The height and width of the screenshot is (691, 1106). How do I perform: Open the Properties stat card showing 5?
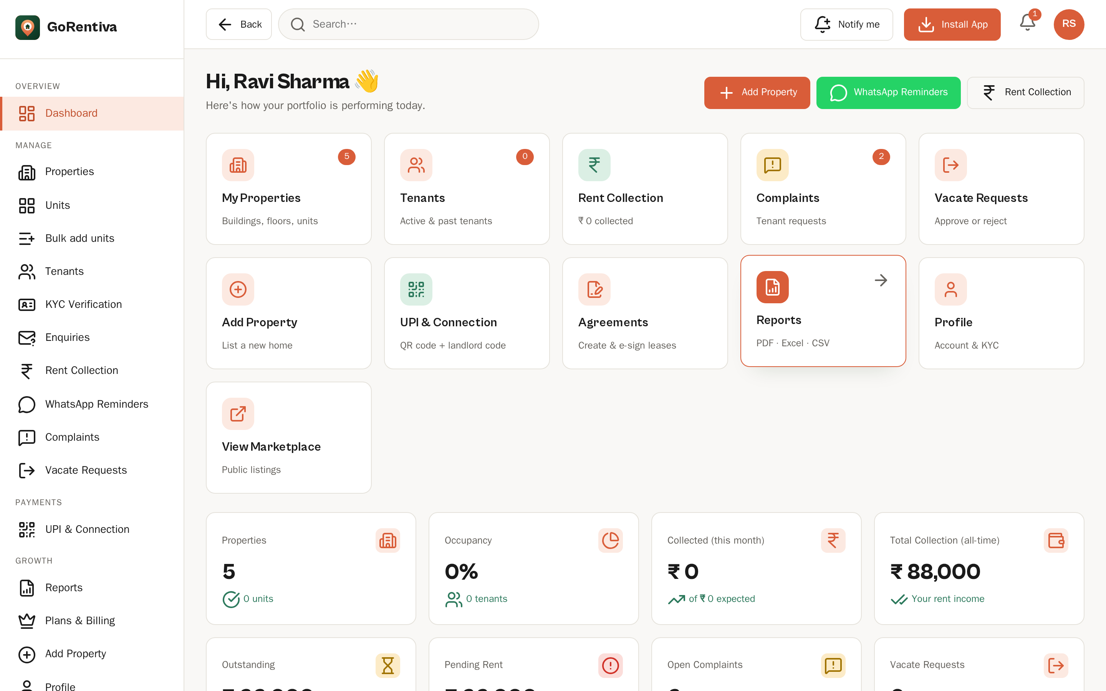pos(311,568)
